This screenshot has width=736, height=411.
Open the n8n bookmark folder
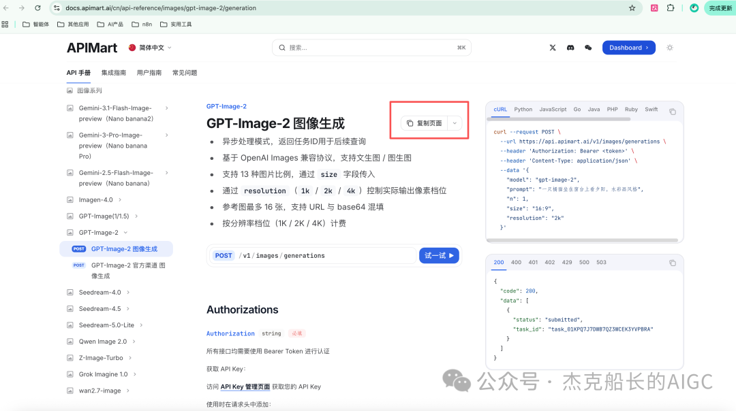142,24
